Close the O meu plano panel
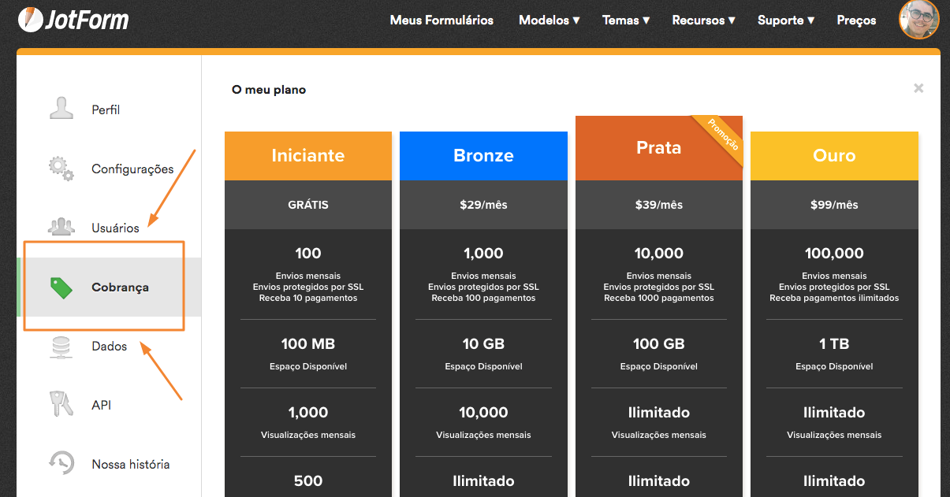The width and height of the screenshot is (950, 497). 918,89
